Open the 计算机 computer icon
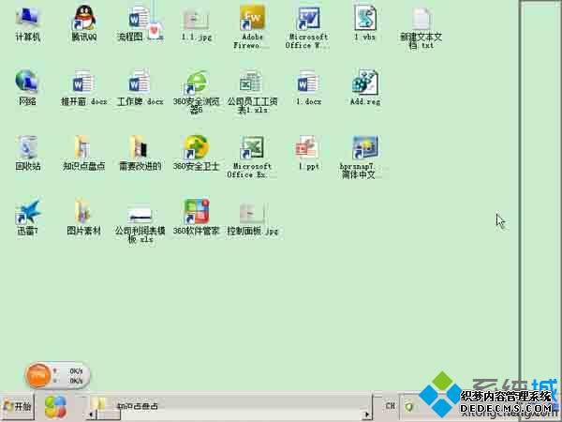 click(27, 19)
